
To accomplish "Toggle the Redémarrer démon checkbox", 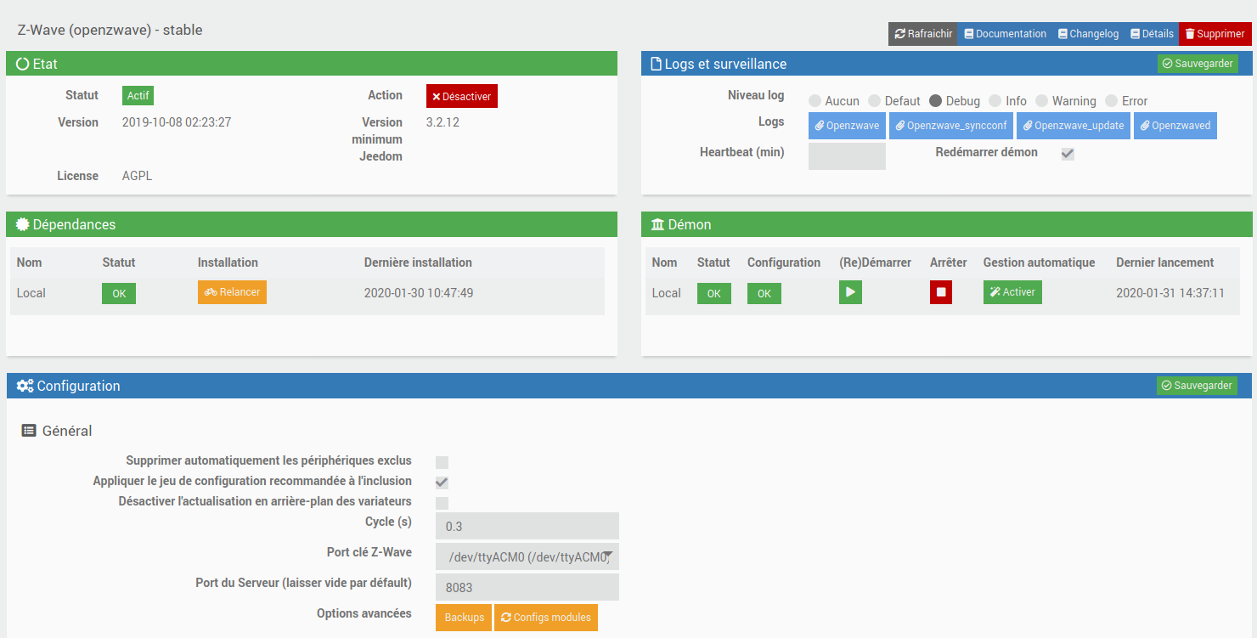I will [1068, 155].
